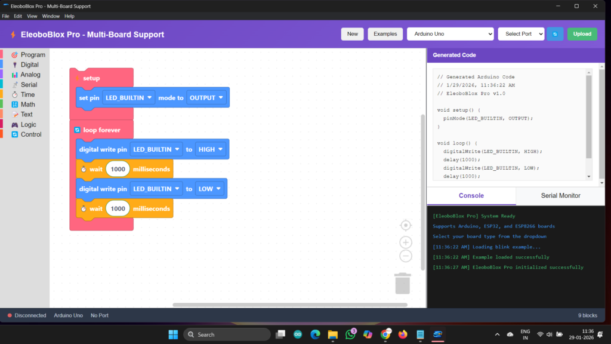Viewport: 611px width, 344px height.
Task: Open the Math category icon
Action: (x=14, y=105)
